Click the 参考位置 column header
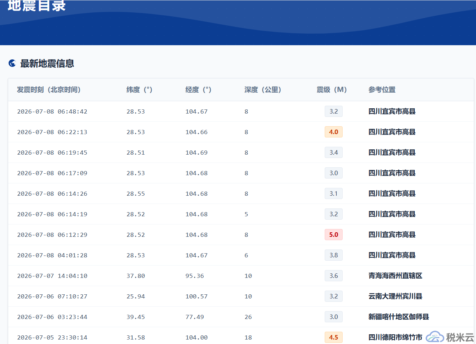Image resolution: width=476 pixels, height=344 pixels. click(x=382, y=90)
